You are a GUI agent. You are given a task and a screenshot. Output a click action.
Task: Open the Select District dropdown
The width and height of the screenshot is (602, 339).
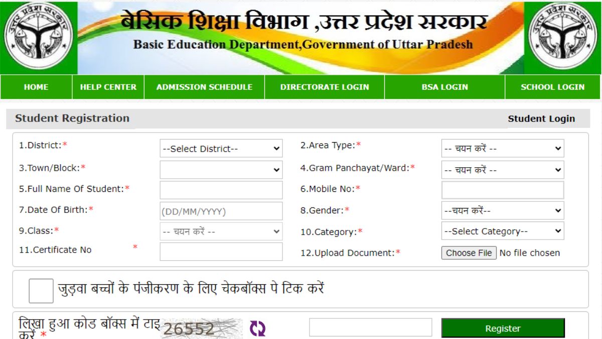220,148
